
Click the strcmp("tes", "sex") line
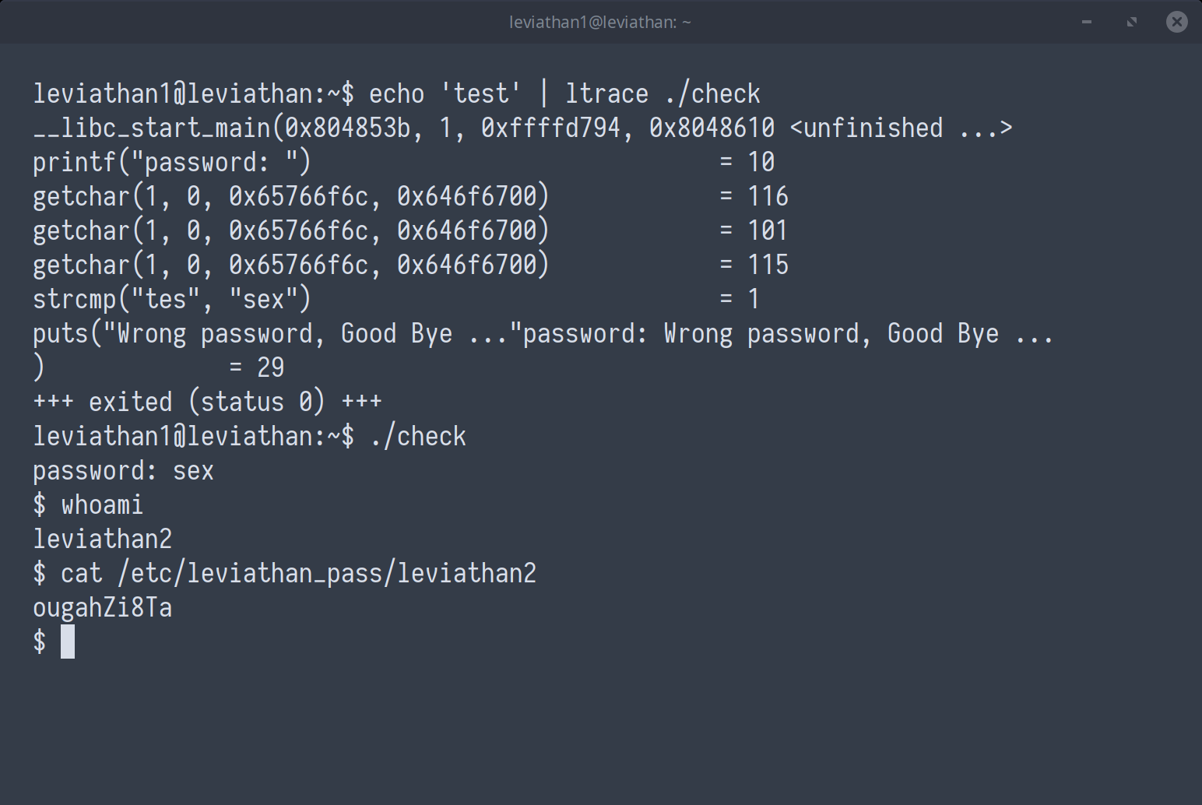click(x=171, y=300)
